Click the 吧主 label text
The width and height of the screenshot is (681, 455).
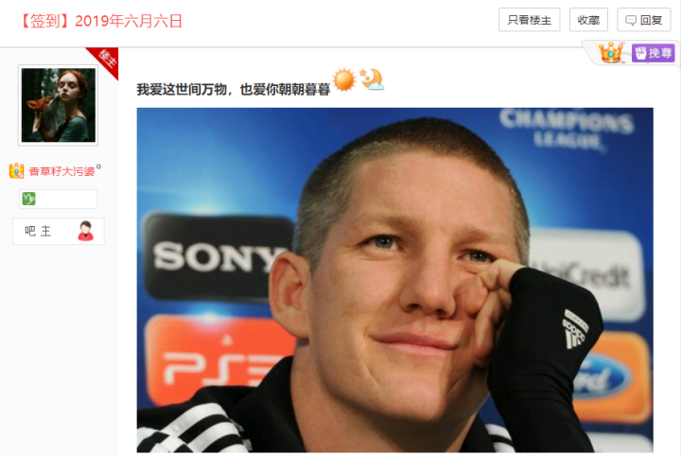click(x=38, y=231)
